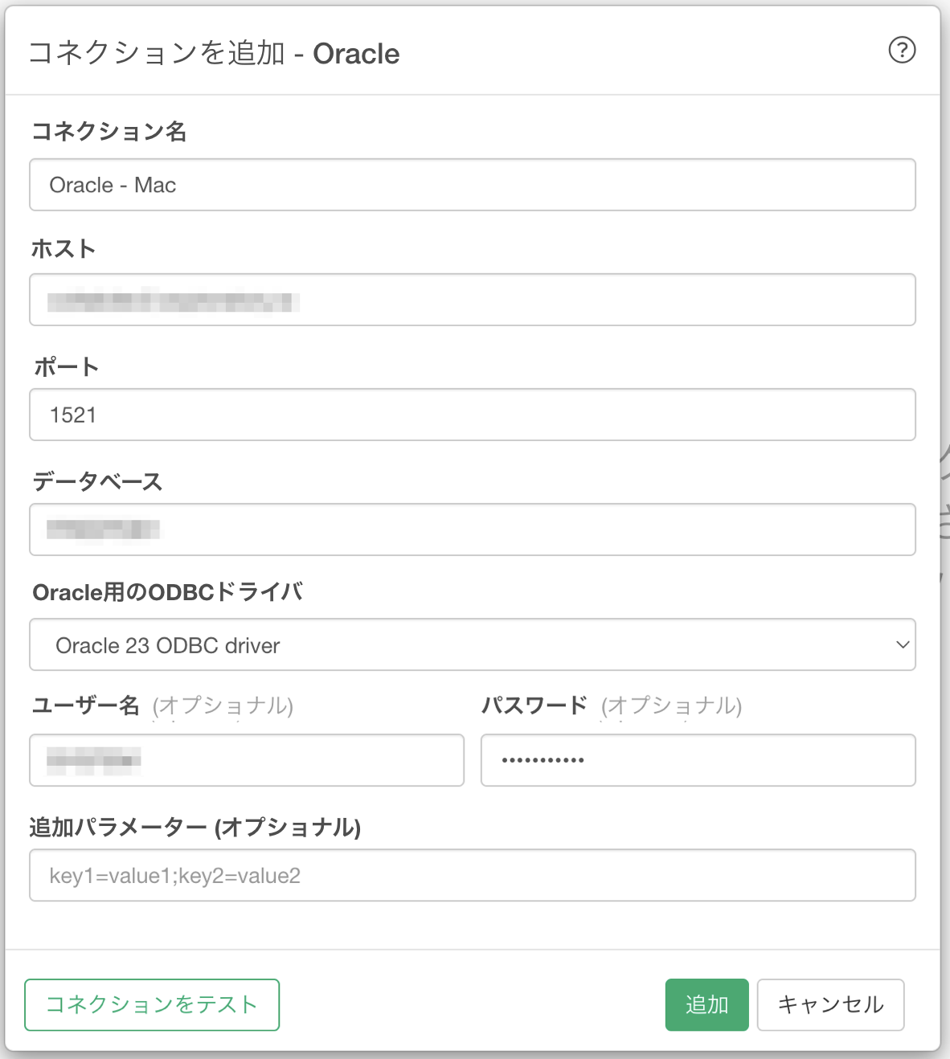950x1059 pixels.
Task: Click the chevron arrow of the ODBC driver selector
Action: 903,644
